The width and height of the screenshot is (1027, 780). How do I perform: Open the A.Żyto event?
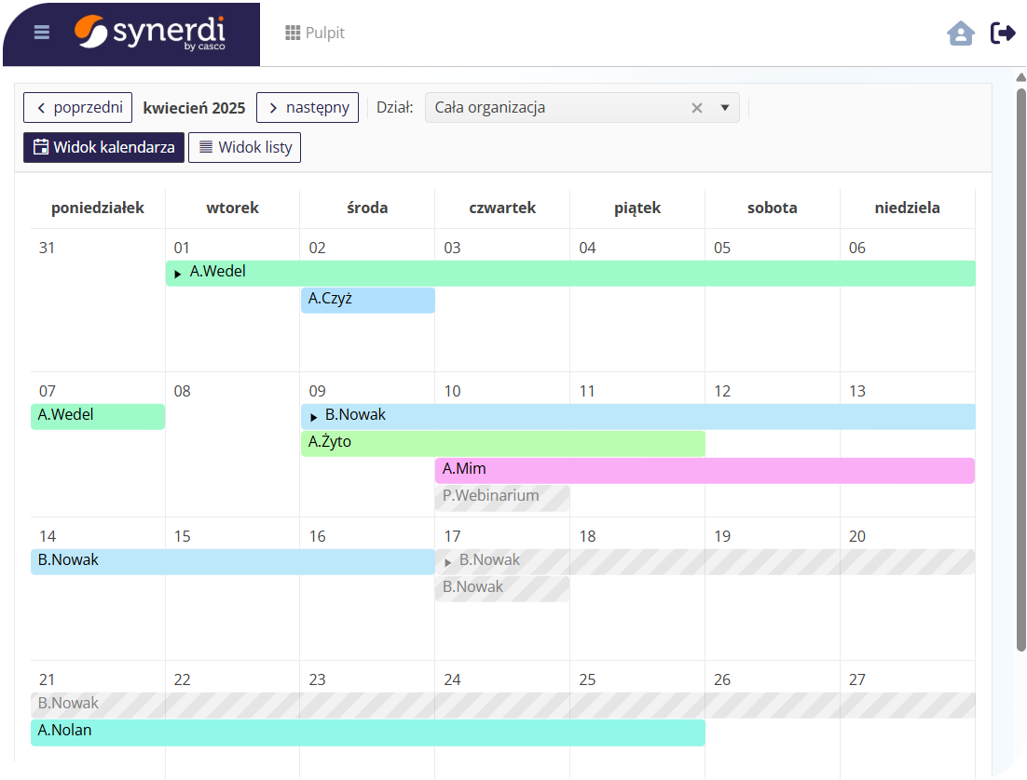coord(503,444)
